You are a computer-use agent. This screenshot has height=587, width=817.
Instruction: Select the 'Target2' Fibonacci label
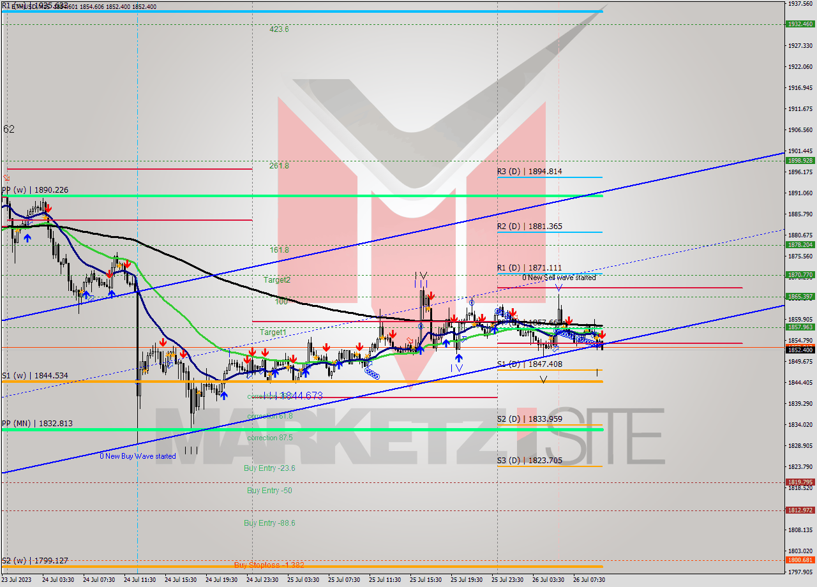coord(274,280)
